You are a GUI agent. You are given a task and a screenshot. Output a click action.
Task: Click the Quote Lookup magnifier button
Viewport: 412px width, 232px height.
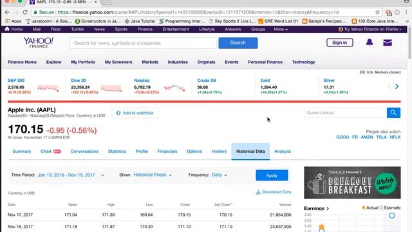coord(393,113)
